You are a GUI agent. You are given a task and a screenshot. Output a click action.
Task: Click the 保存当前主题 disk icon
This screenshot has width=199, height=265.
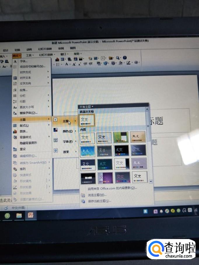coord(83,201)
